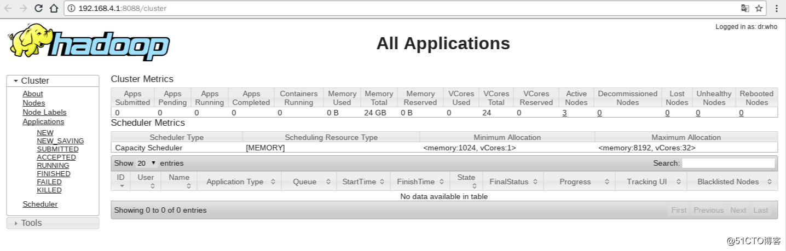Filter applications by SUBMITTED state
Screen dimensions: 786x251
[57, 149]
